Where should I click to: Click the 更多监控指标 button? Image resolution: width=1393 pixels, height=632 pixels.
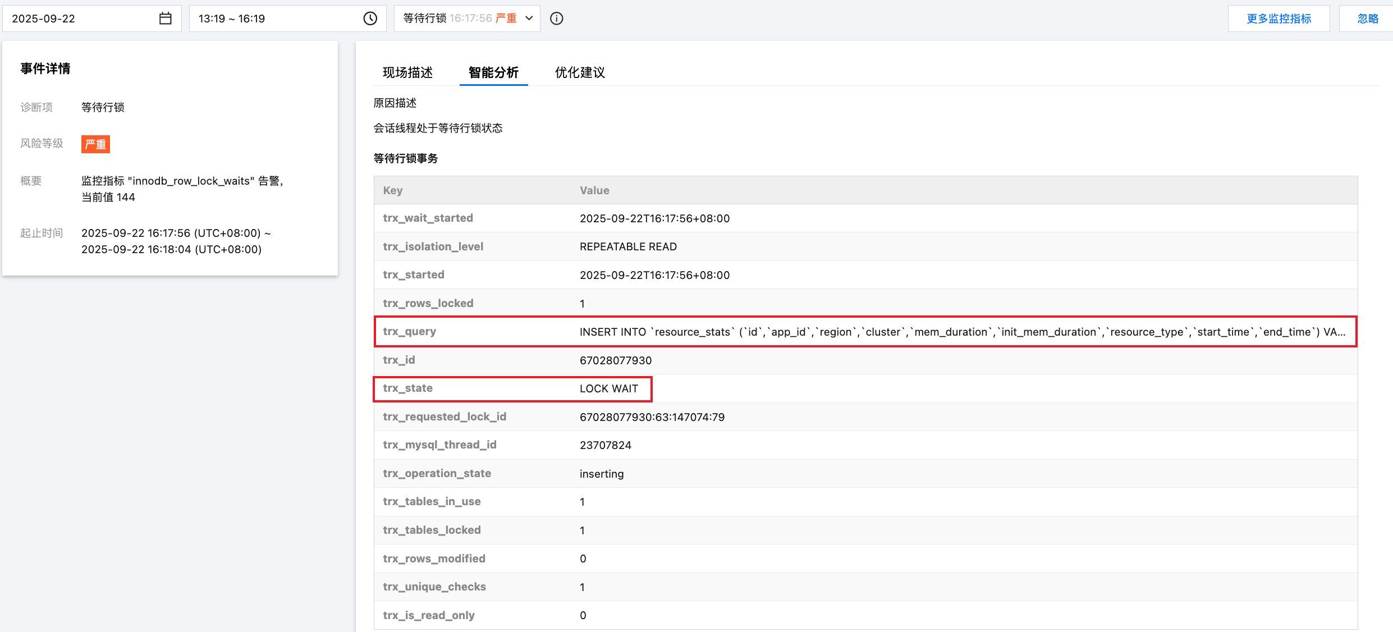coord(1279,19)
